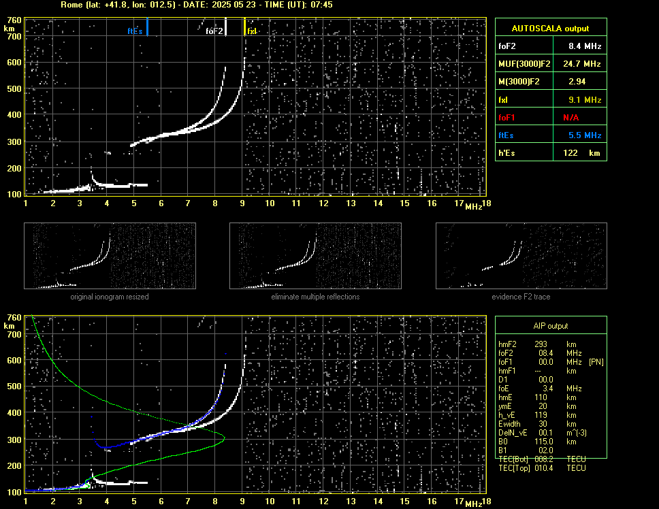Select the fxI value 9.1 MHz
This screenshot has width=659, height=509.
pyautogui.click(x=585, y=100)
